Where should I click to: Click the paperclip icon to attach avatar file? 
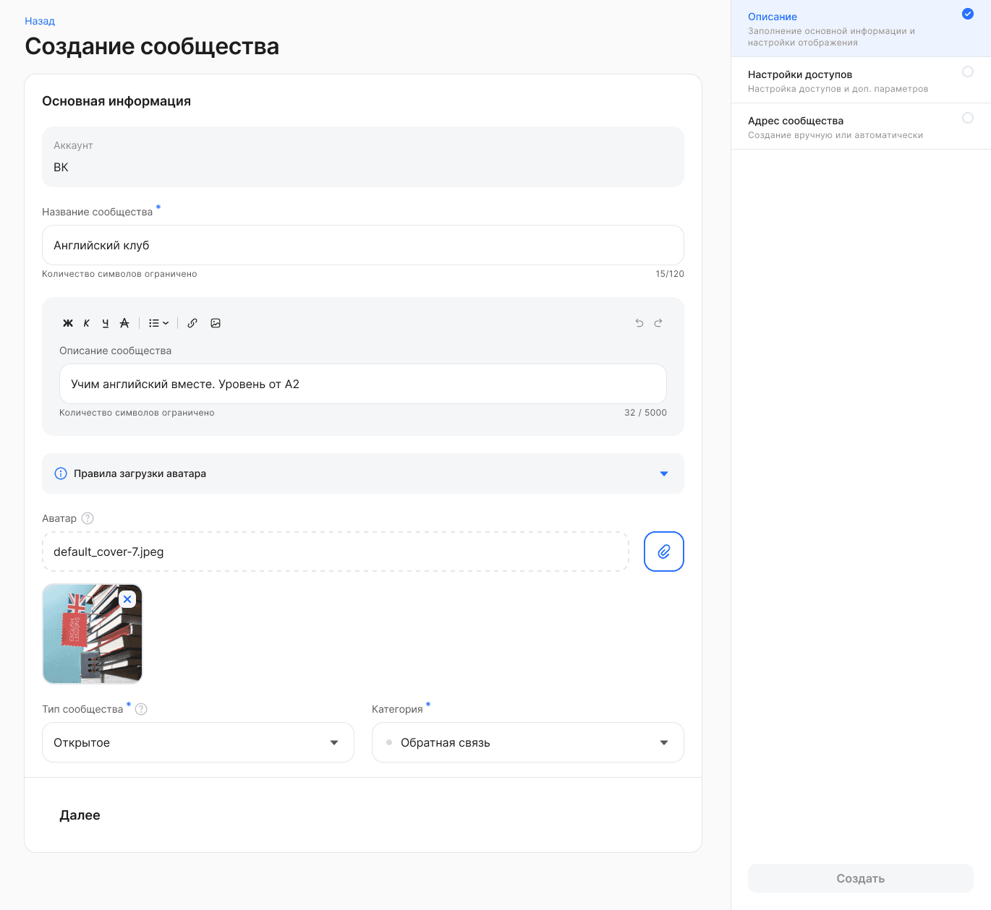(663, 551)
